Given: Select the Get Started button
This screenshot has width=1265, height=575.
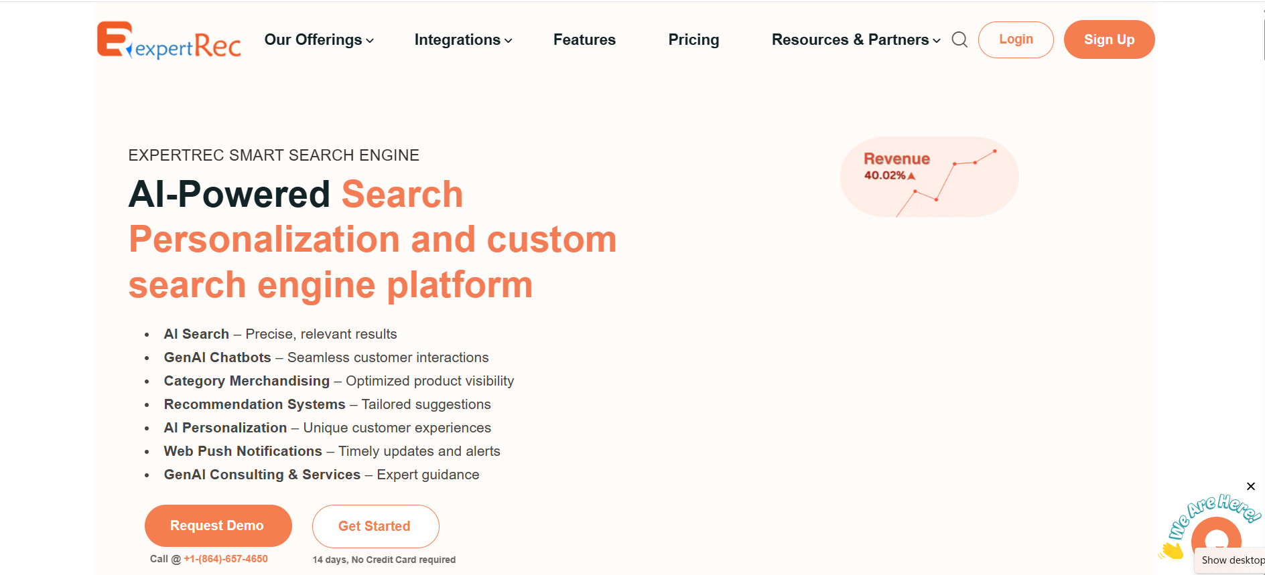Looking at the screenshot, I should 375,526.
